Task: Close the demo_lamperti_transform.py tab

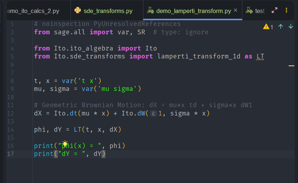Action: point(236,10)
